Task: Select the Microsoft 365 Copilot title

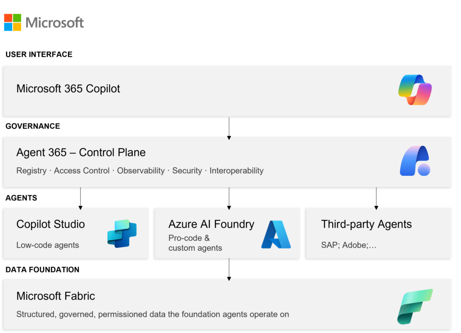Action: 68,89
